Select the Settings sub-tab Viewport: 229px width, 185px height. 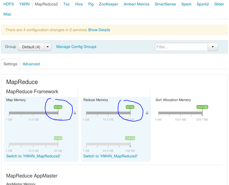coord(10,64)
